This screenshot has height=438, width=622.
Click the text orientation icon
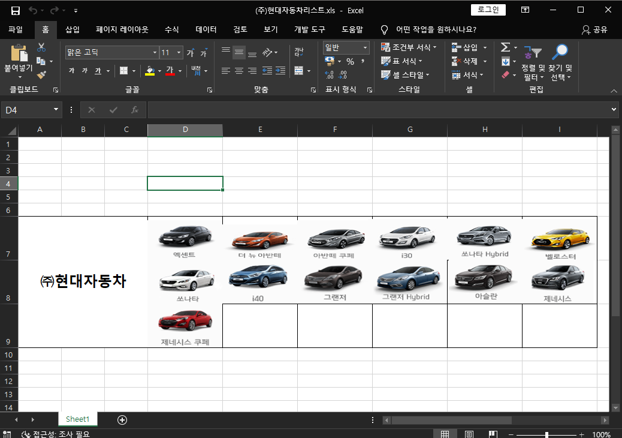pos(268,52)
